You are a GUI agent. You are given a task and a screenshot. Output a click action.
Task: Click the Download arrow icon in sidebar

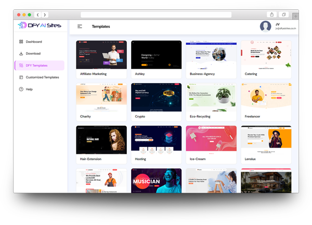click(21, 54)
